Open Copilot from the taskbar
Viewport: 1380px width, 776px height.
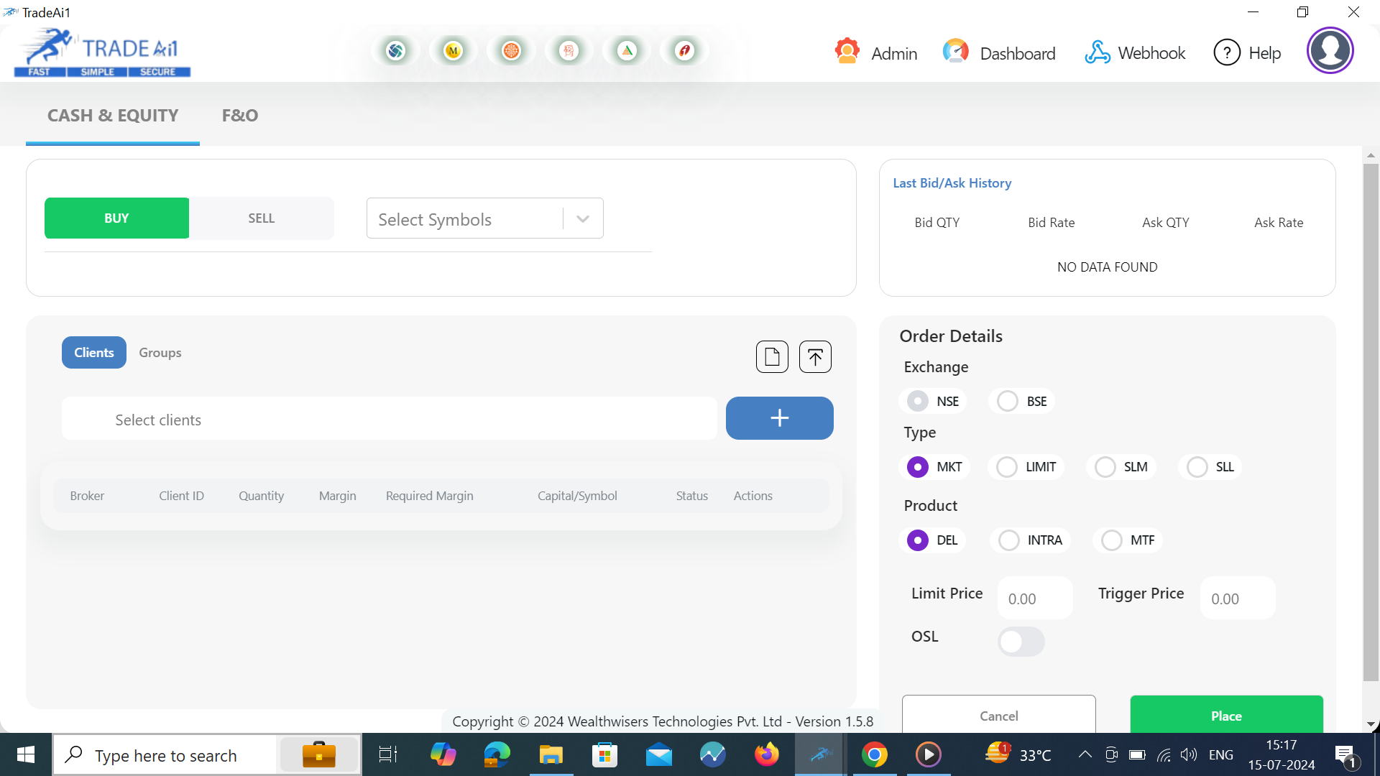tap(443, 754)
